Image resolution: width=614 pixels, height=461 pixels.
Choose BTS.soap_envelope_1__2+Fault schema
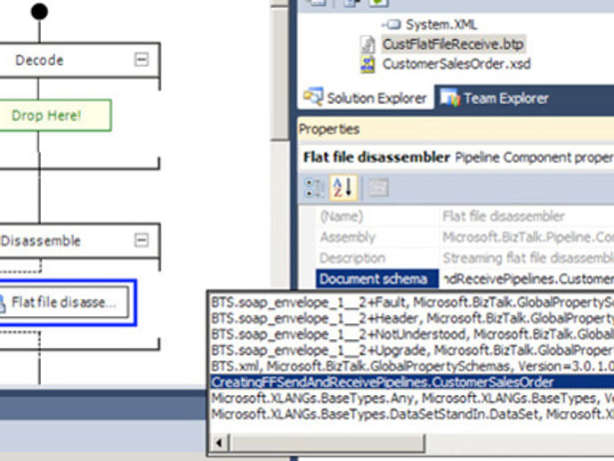(x=412, y=303)
